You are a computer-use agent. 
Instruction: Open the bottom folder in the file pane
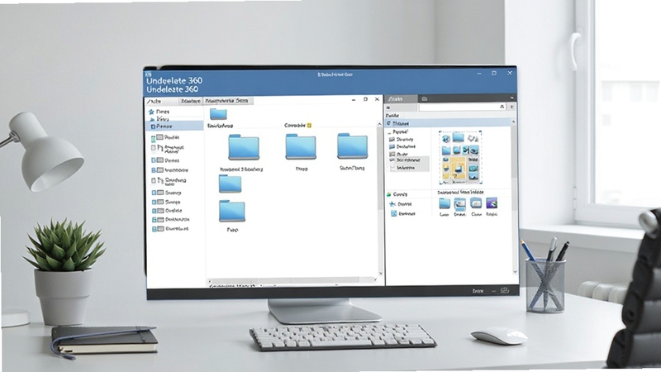coord(232,211)
